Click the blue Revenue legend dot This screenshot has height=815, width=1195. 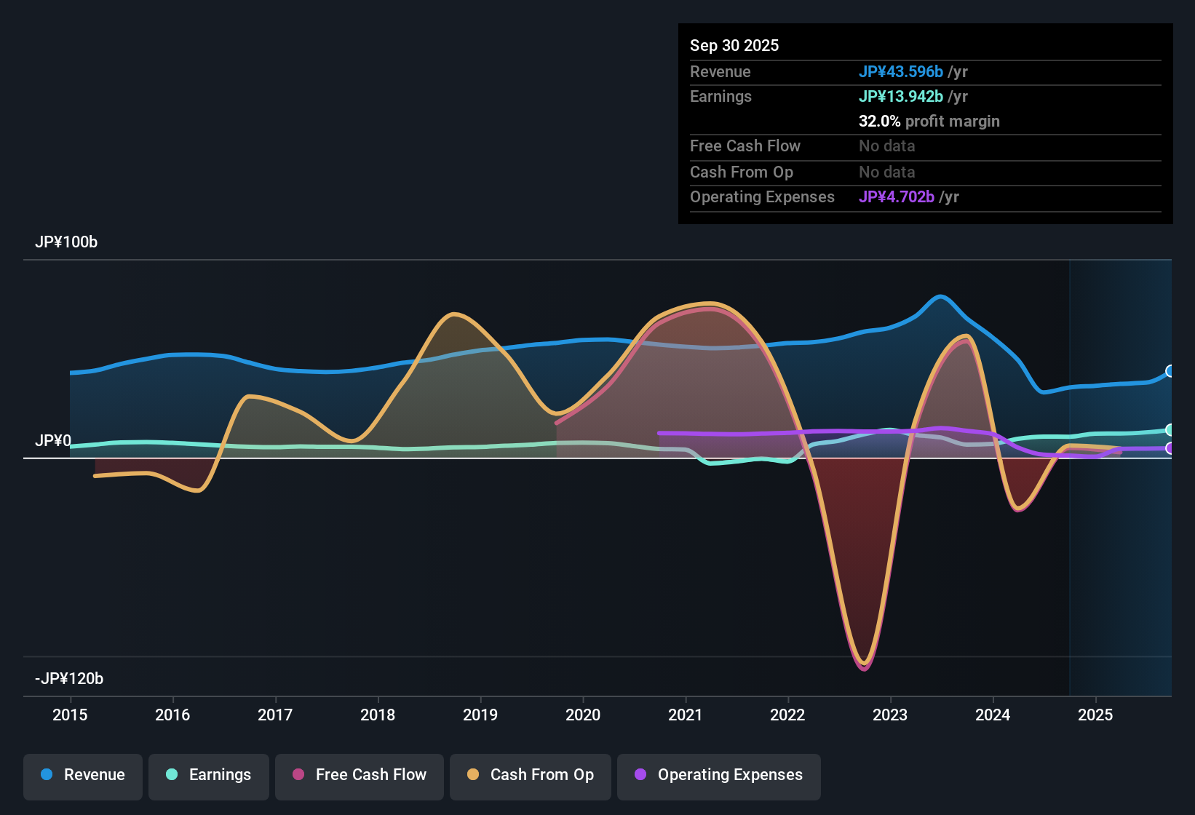(47, 775)
